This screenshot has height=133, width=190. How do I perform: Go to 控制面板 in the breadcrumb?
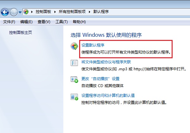(43, 12)
